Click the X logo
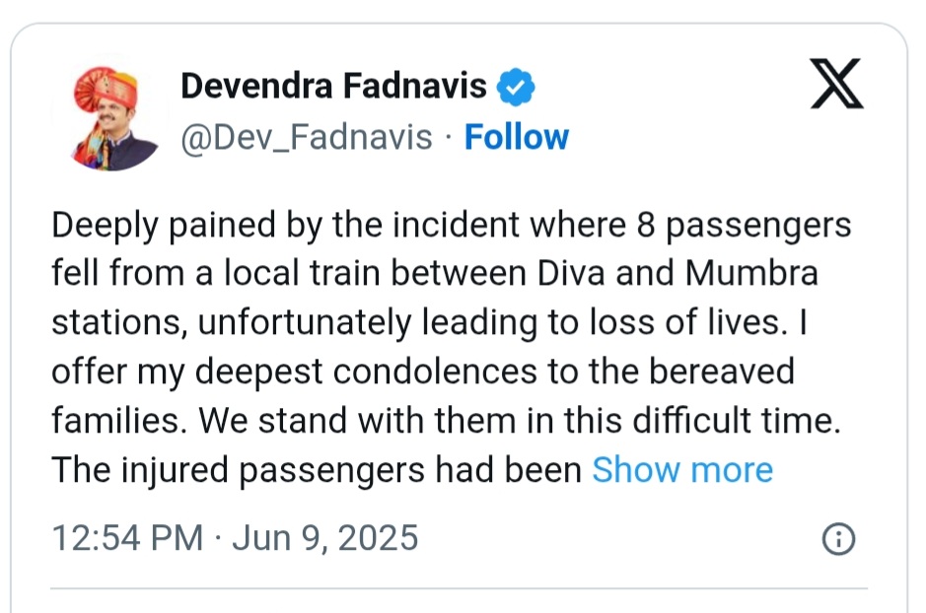The width and height of the screenshot is (926, 613). click(x=836, y=83)
